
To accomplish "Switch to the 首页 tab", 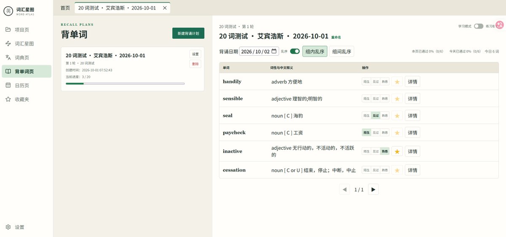I will click(x=65, y=8).
